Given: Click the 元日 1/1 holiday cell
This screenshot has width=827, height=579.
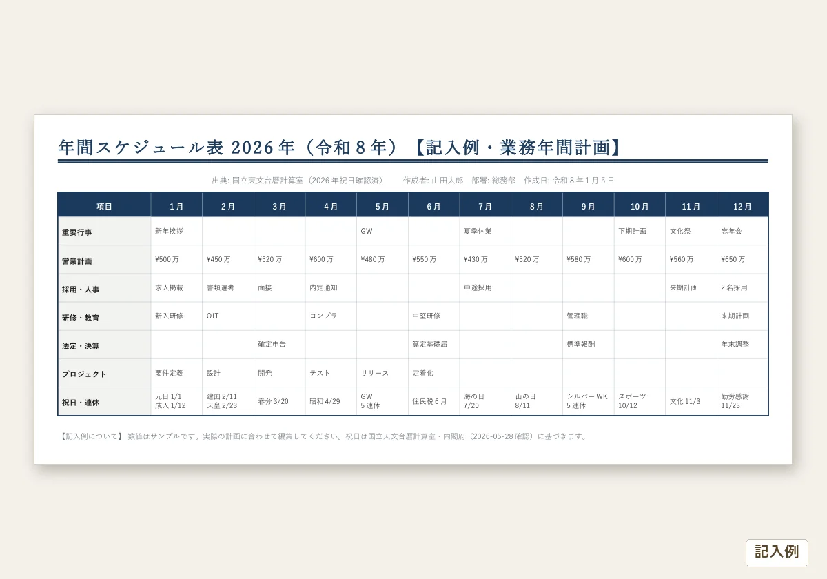Looking at the screenshot, I should (x=176, y=401).
